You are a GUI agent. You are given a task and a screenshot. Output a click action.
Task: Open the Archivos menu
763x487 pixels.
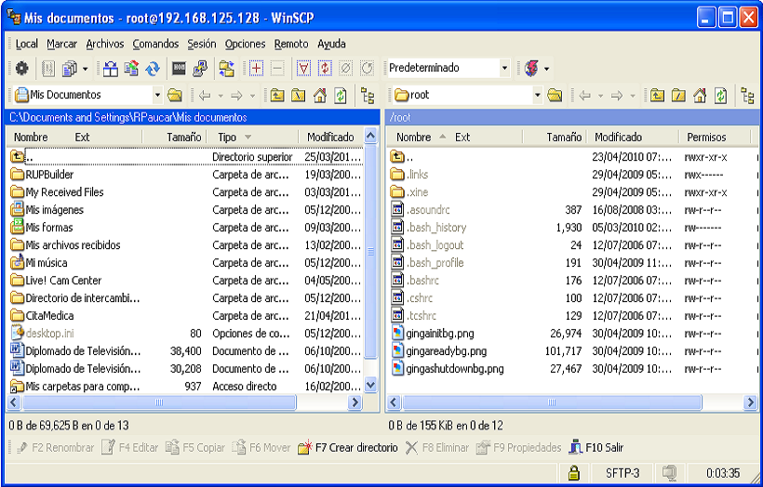pyautogui.click(x=104, y=44)
